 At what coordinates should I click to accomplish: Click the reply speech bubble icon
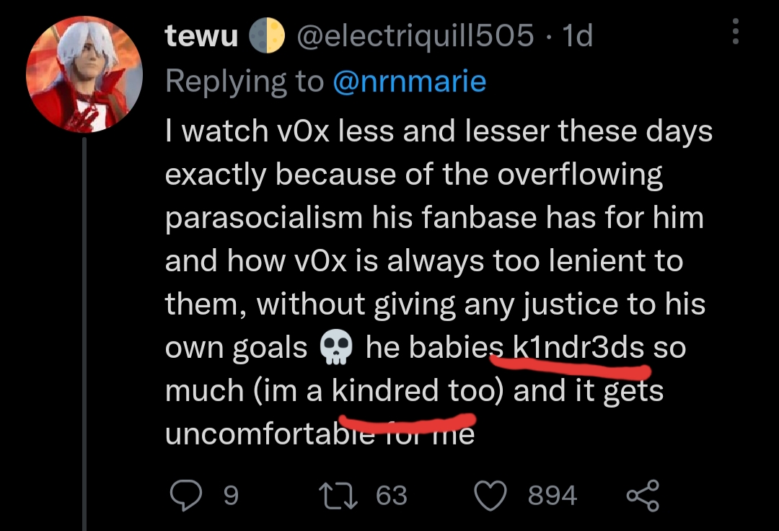186,495
